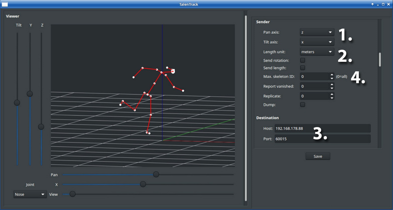Toggle the Dump checkbox

(303, 105)
